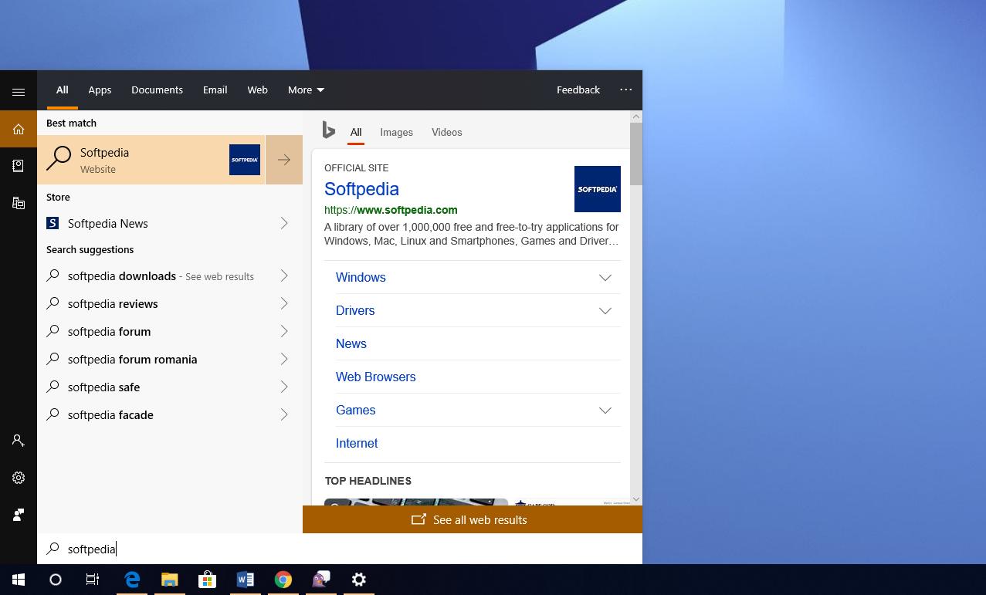Image resolution: width=986 pixels, height=595 pixels.
Task: Open the arrow next to Softpedia best match
Action: [x=284, y=160]
